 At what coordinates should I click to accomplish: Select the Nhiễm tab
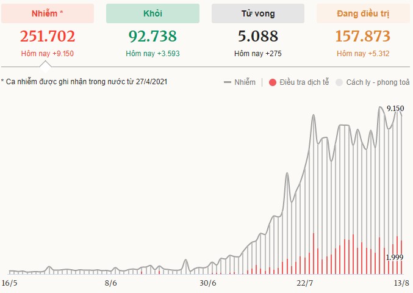pyautogui.click(x=48, y=13)
